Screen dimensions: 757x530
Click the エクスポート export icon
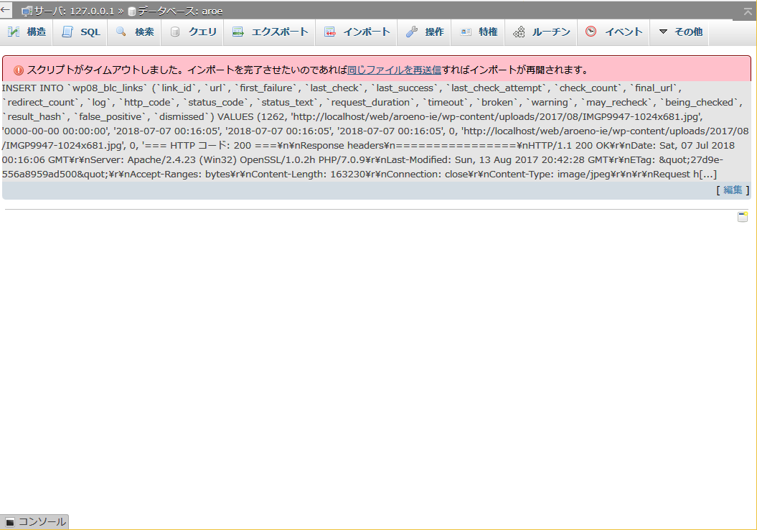238,32
